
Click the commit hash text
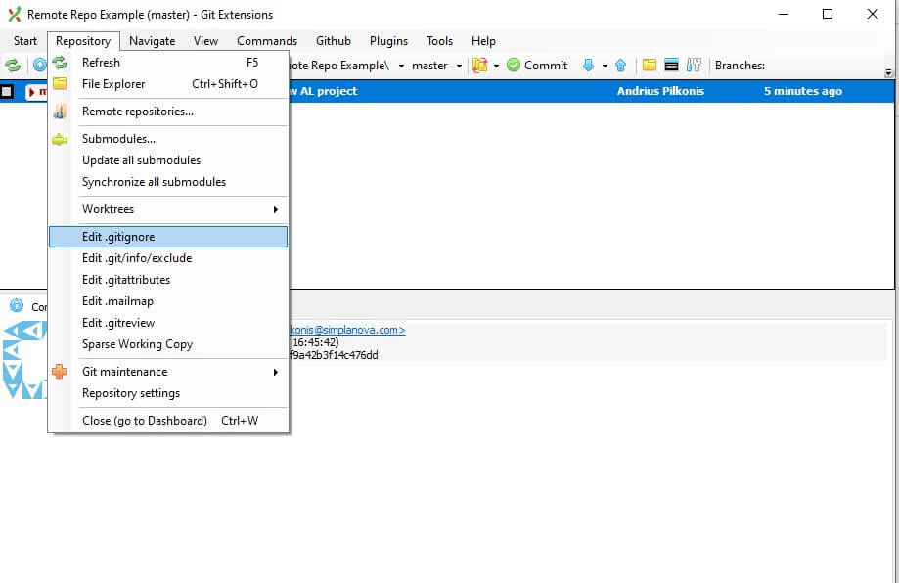tap(334, 355)
